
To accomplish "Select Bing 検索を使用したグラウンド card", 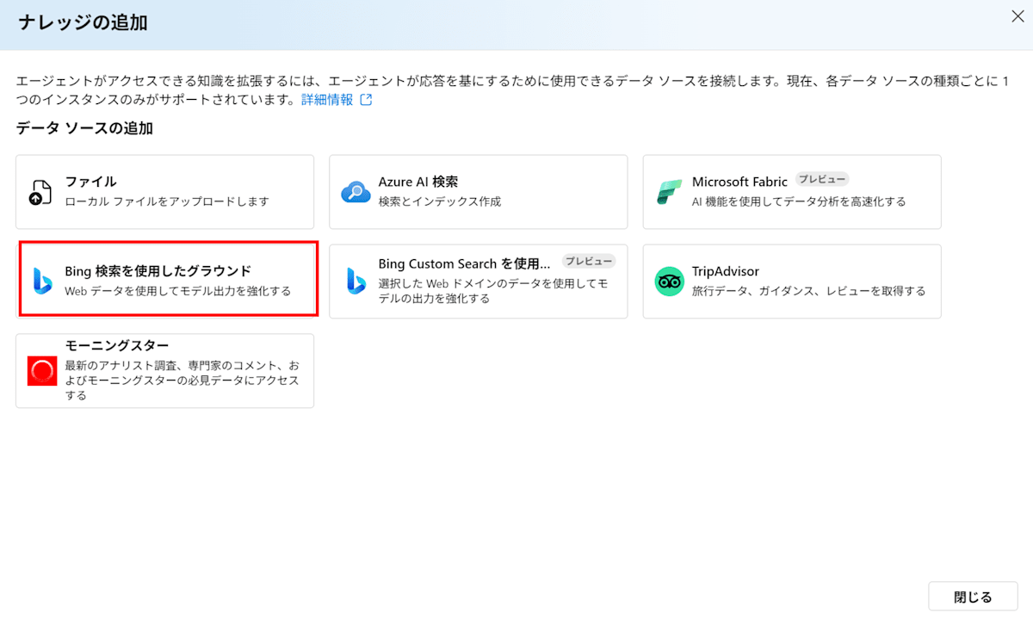I will (x=169, y=279).
